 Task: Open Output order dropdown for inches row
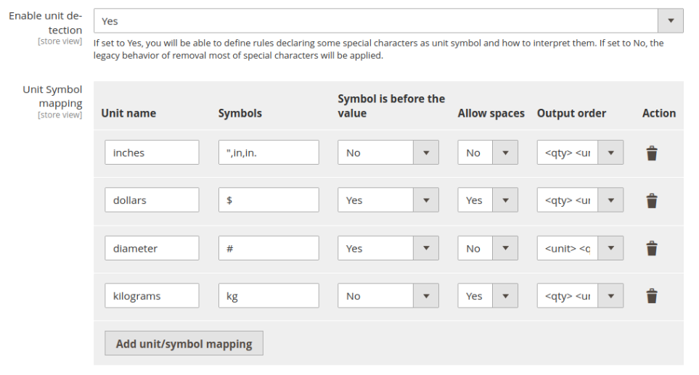coord(579,153)
